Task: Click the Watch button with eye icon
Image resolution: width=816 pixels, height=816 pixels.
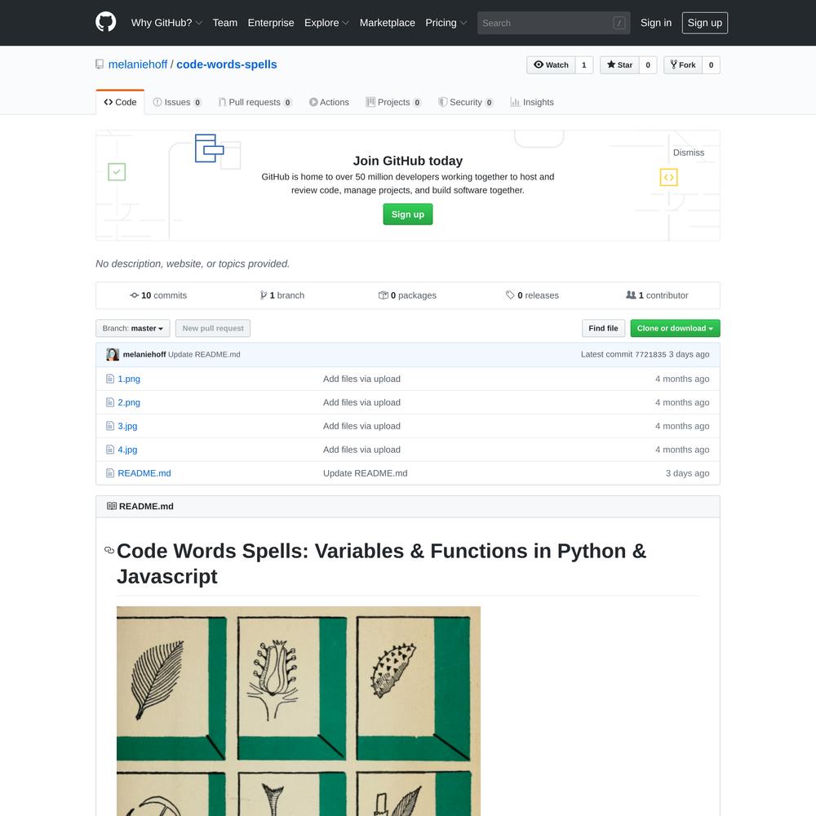Action: (551, 65)
